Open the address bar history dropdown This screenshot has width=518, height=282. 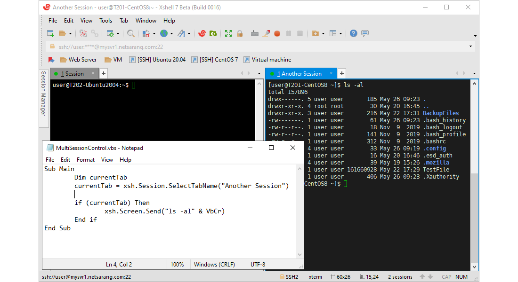[471, 47]
